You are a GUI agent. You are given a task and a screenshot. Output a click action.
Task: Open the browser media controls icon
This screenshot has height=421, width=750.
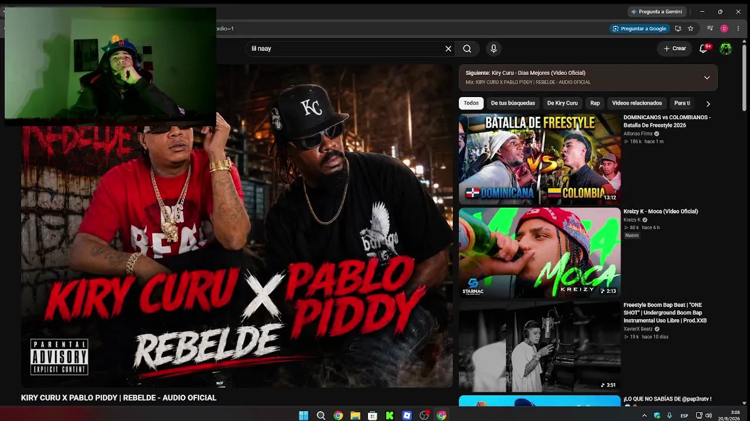(x=710, y=29)
